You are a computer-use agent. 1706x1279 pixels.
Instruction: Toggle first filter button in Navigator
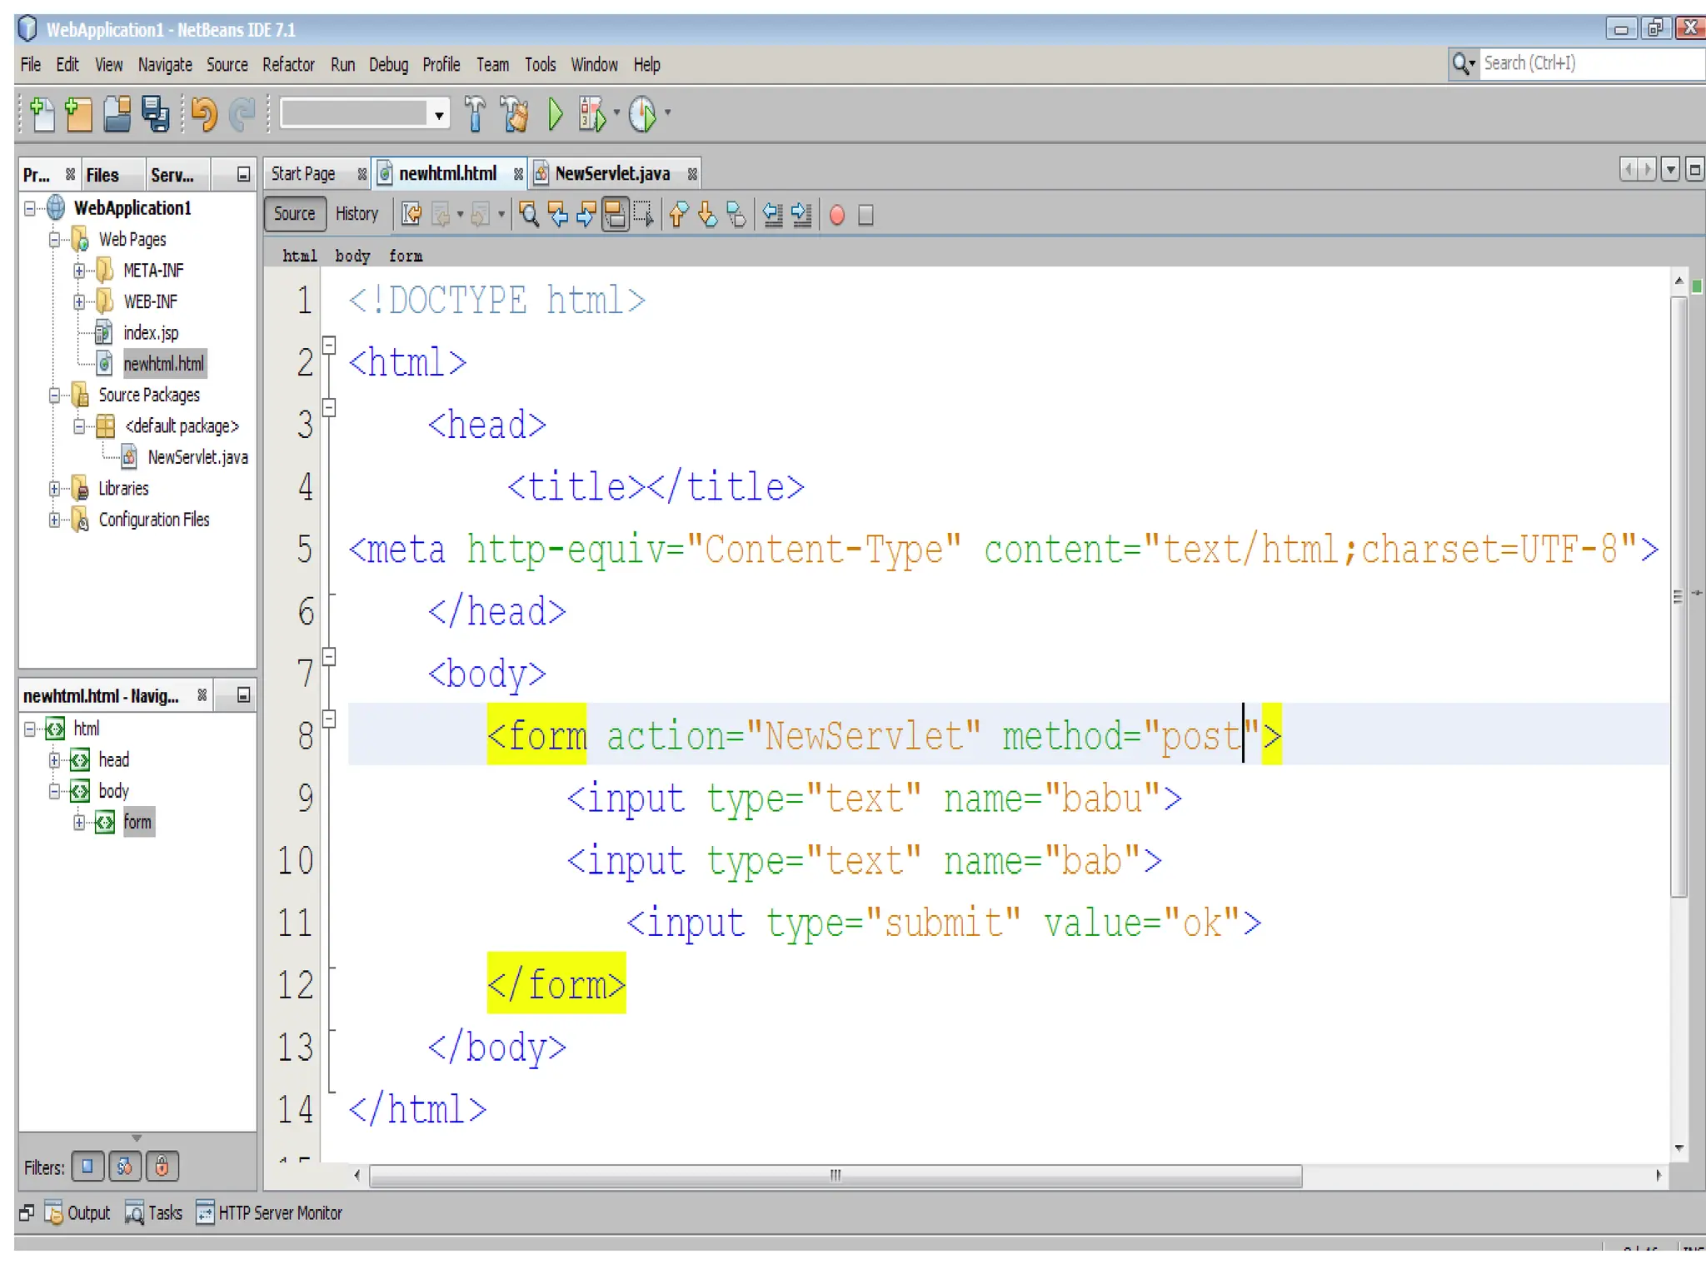pyautogui.click(x=87, y=1167)
